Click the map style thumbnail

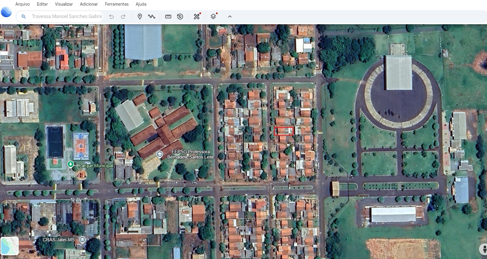(x=9, y=246)
